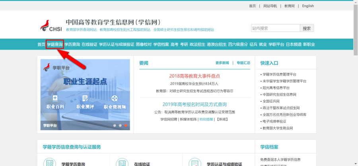This screenshot has width=358, height=166.
Task: Open 全国万名优秀创新创业导师库 quick link
Action: click(x=284, y=115)
